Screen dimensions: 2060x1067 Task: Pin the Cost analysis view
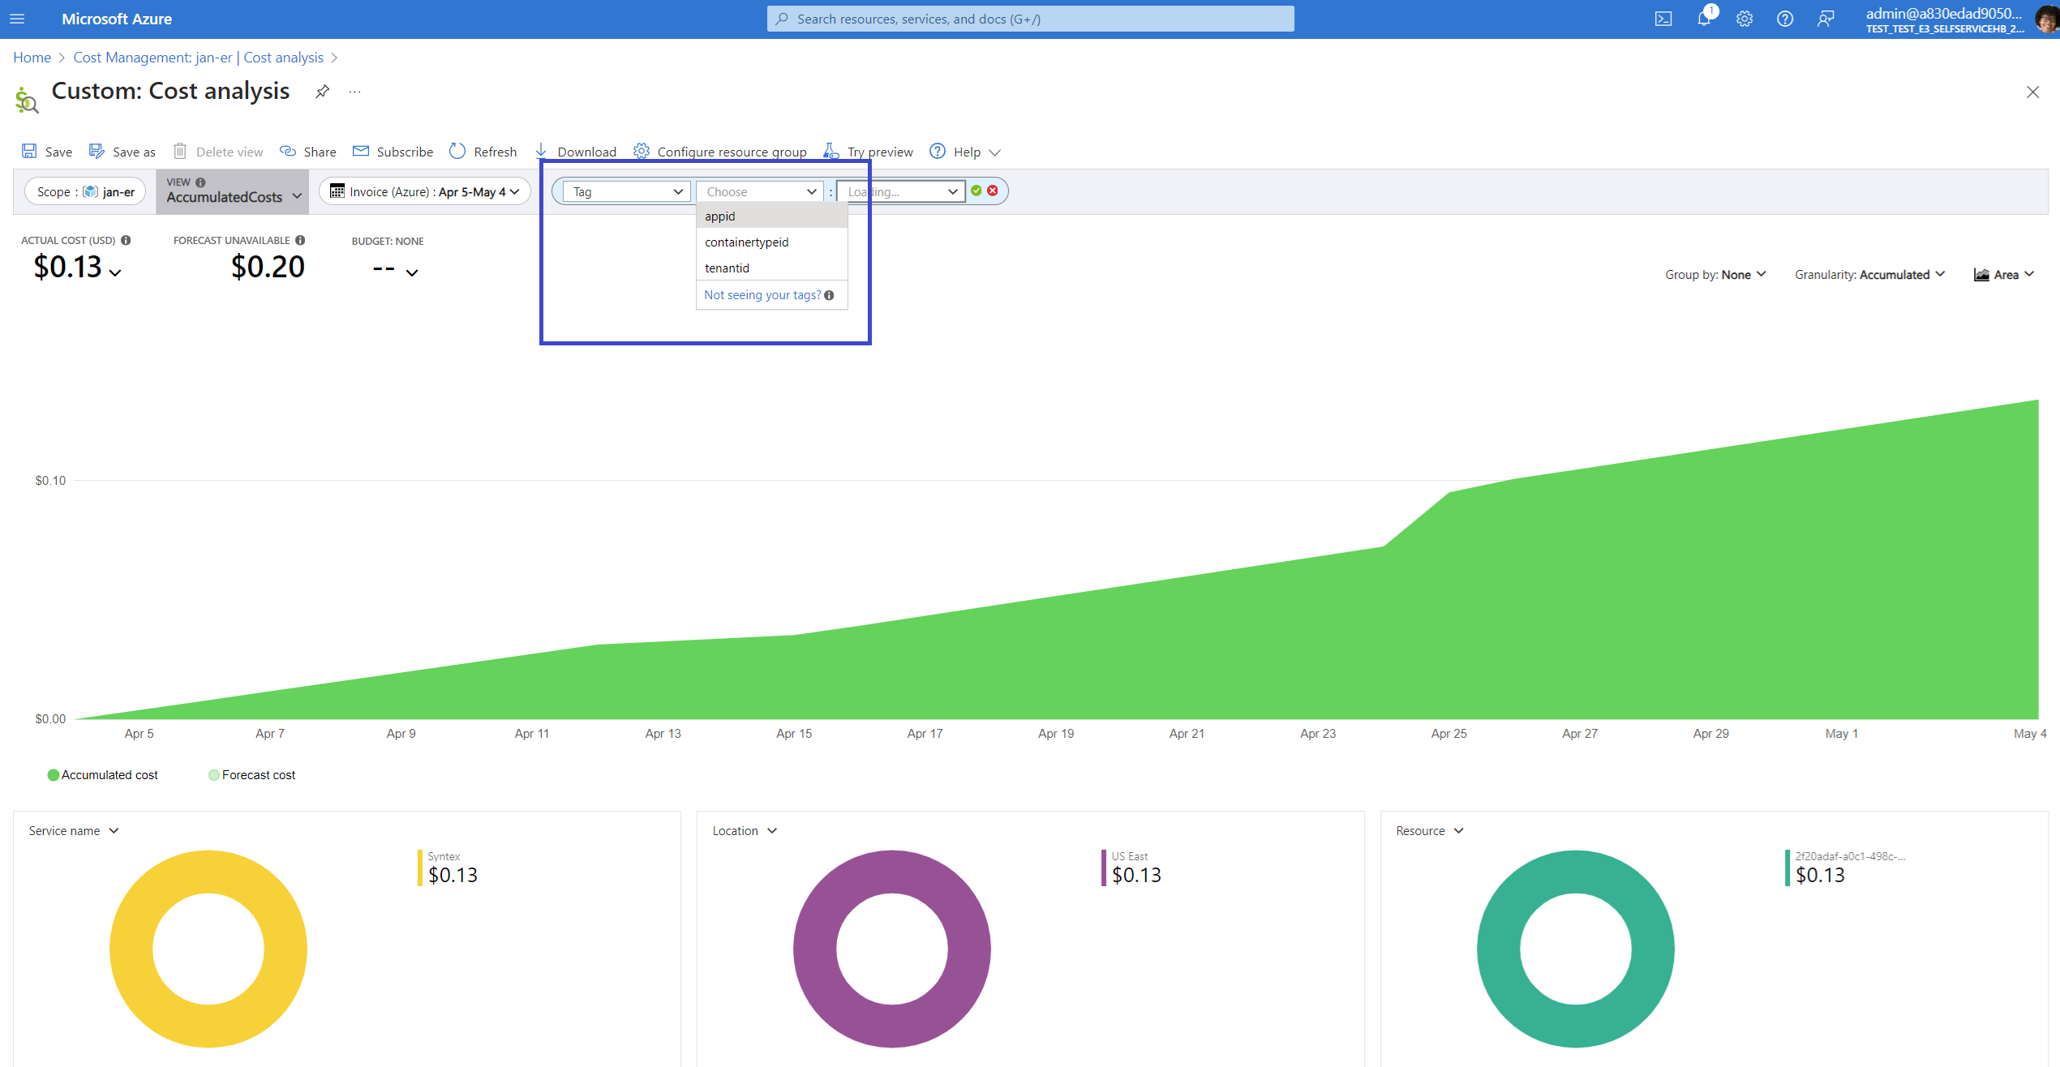pos(322,91)
